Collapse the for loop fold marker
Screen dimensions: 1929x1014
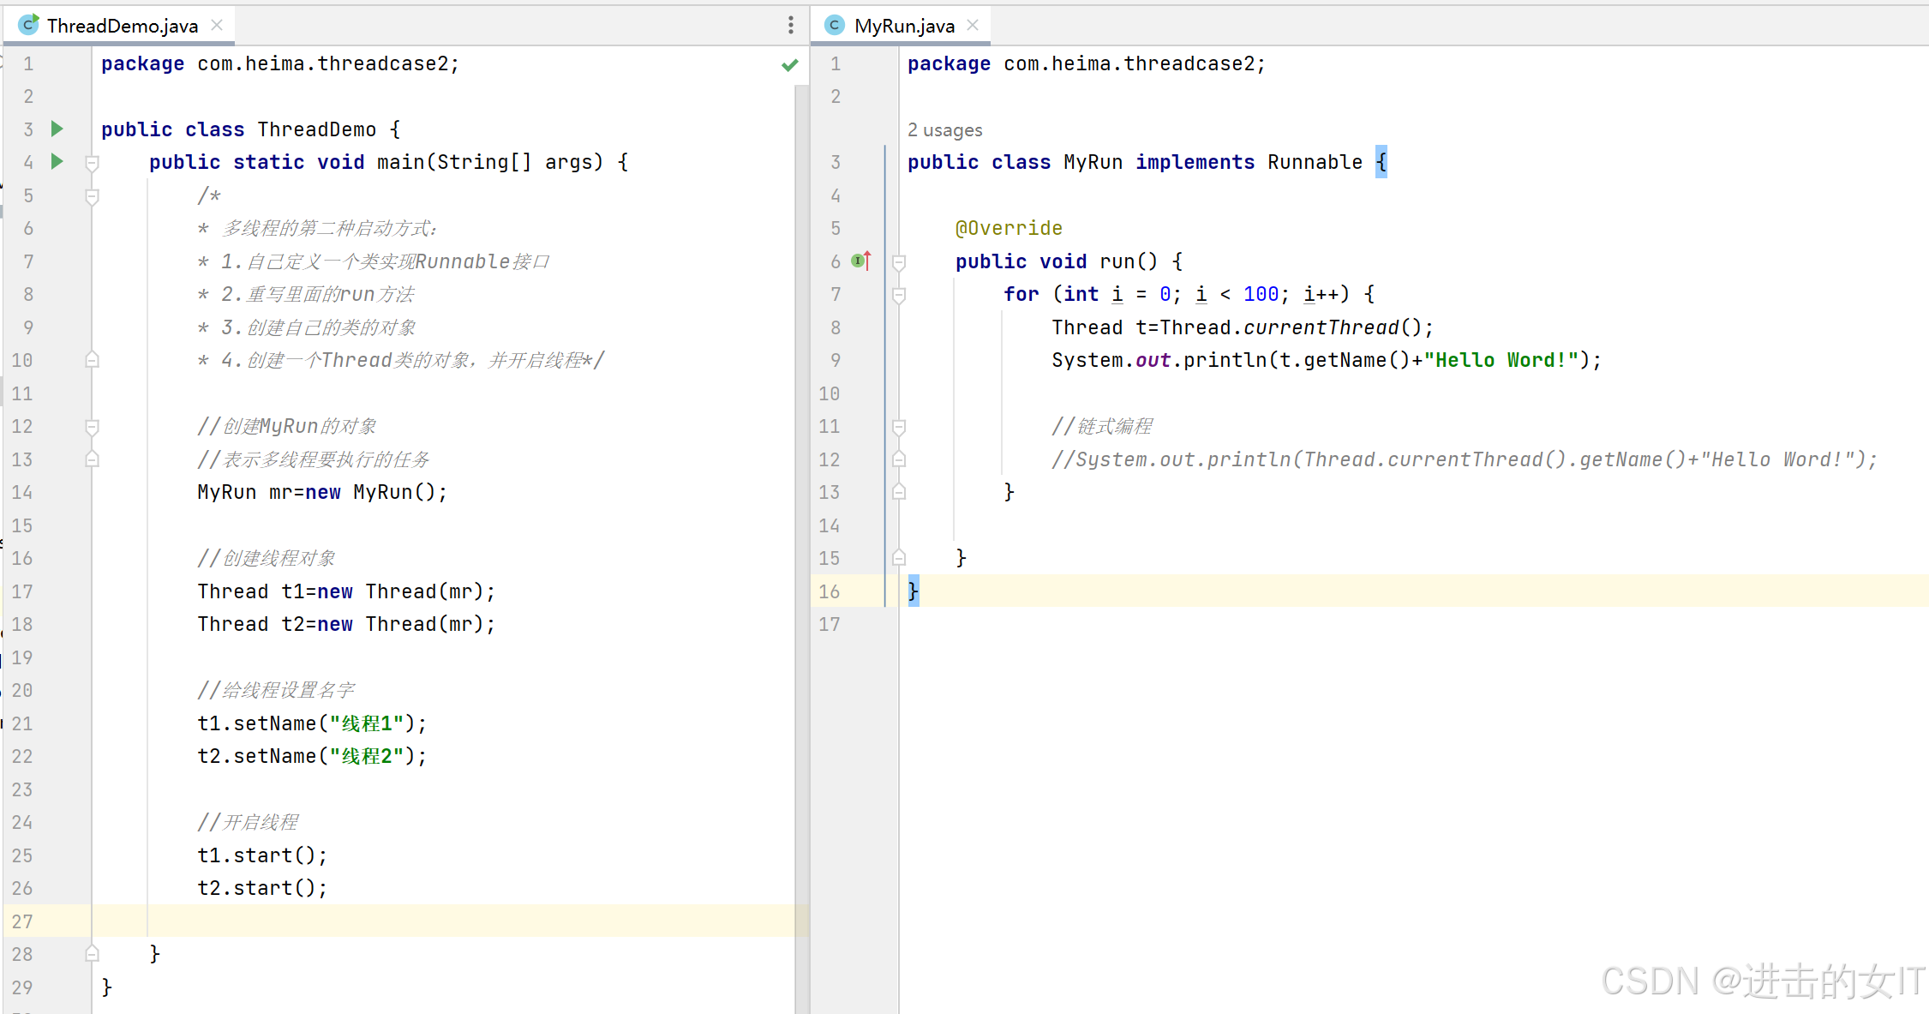(898, 295)
